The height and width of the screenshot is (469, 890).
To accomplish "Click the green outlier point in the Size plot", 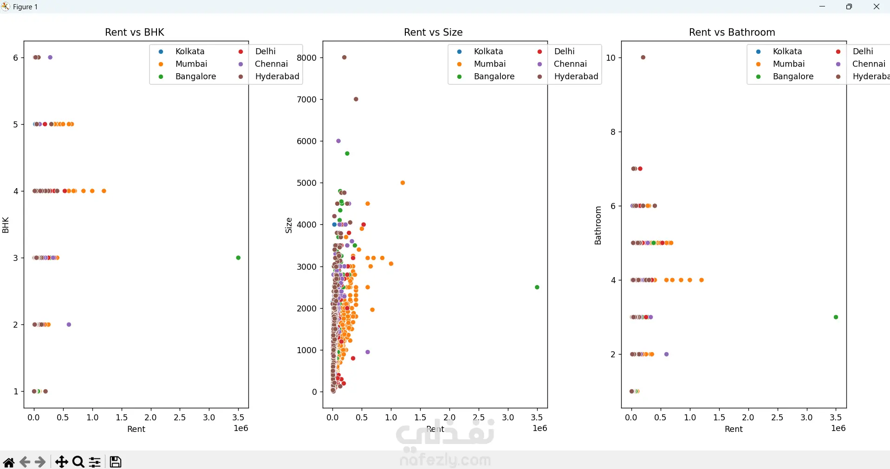I will (x=537, y=287).
